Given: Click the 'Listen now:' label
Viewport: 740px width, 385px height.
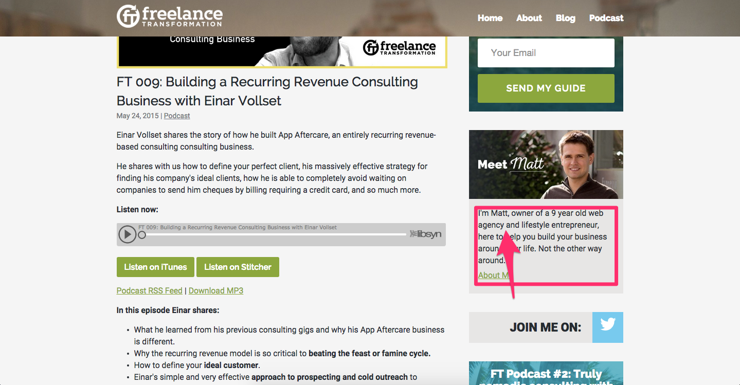Looking at the screenshot, I should [x=137, y=210].
